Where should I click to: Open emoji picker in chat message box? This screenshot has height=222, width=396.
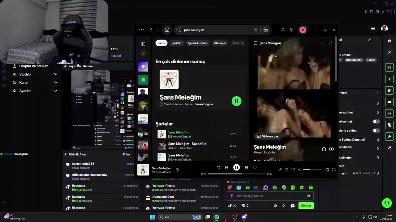pos(308,196)
